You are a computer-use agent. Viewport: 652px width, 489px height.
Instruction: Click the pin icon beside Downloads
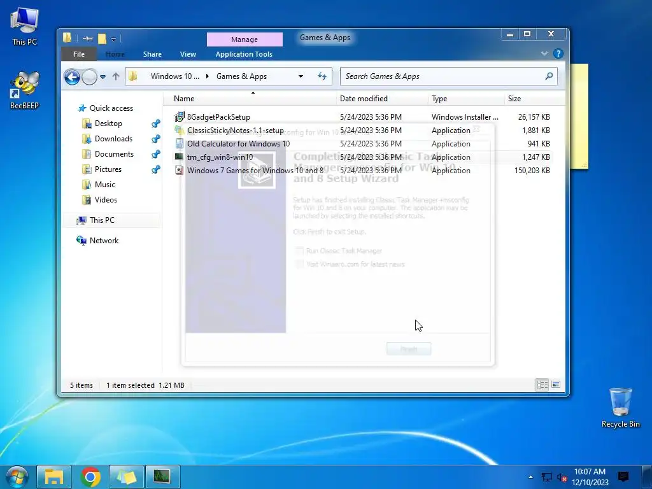[156, 139]
